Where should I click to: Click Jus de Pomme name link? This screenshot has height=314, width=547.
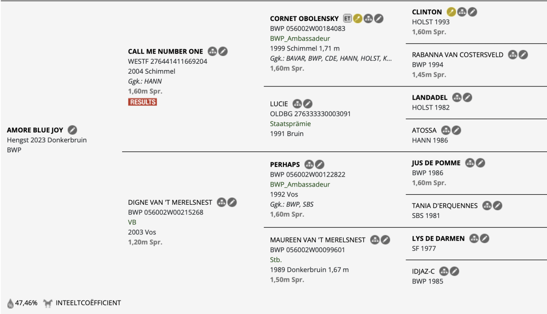pos(436,163)
